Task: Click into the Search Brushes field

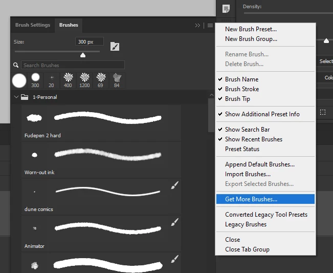Action: [x=73, y=65]
